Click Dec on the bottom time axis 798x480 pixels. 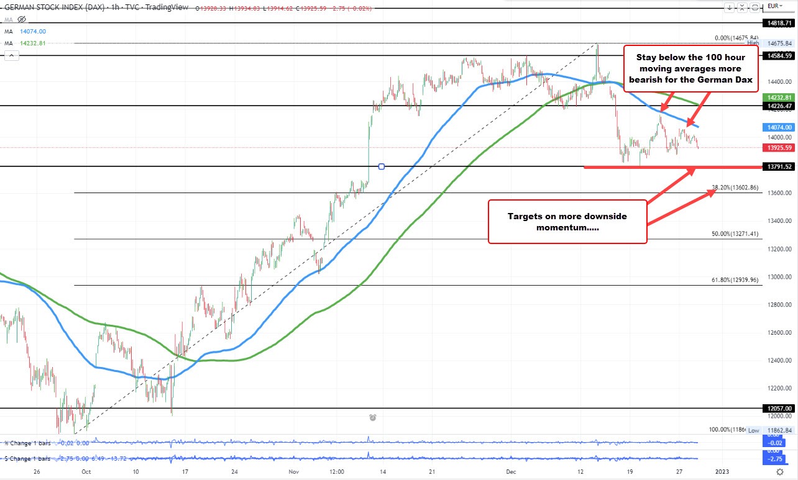(x=510, y=472)
